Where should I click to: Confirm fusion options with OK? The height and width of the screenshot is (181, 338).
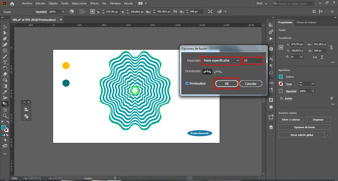point(227,84)
